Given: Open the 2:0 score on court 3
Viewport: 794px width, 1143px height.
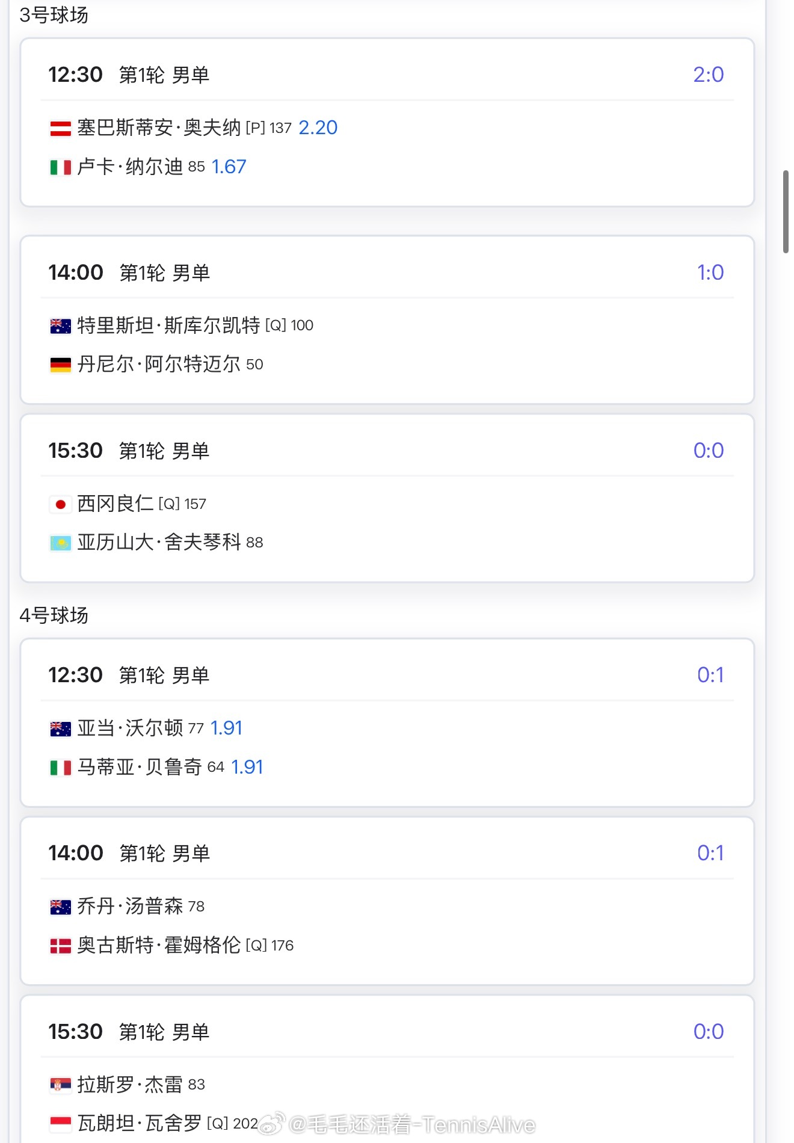Looking at the screenshot, I should coord(708,75).
